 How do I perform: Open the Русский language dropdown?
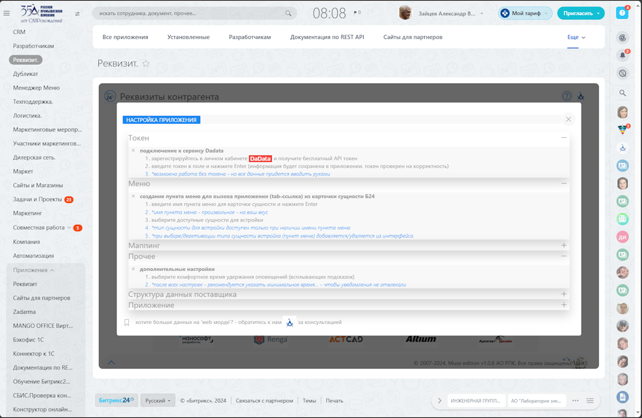158,400
